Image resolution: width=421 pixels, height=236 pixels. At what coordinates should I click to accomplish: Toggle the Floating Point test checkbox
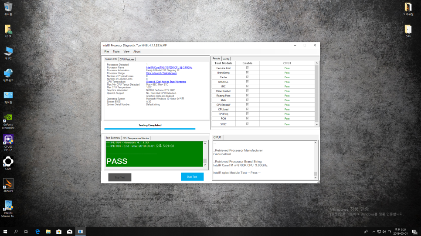click(x=247, y=95)
